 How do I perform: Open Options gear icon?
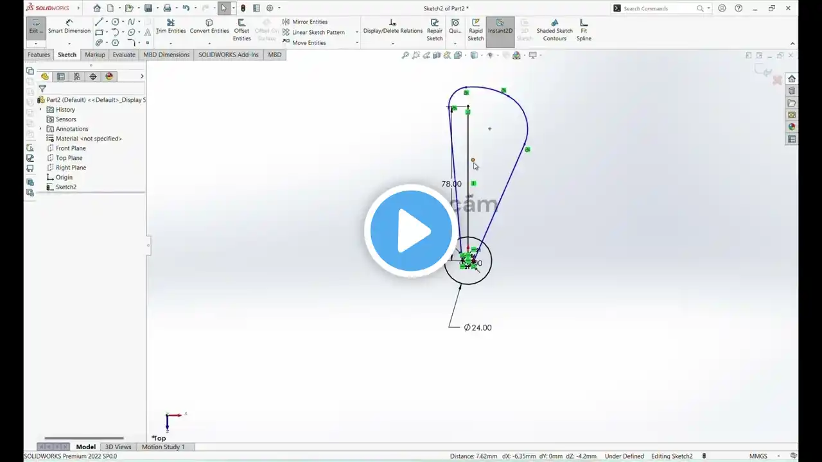270,8
